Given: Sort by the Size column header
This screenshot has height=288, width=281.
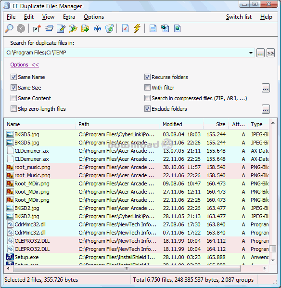Looking at the screenshot, I should pyautogui.click(x=216, y=124).
